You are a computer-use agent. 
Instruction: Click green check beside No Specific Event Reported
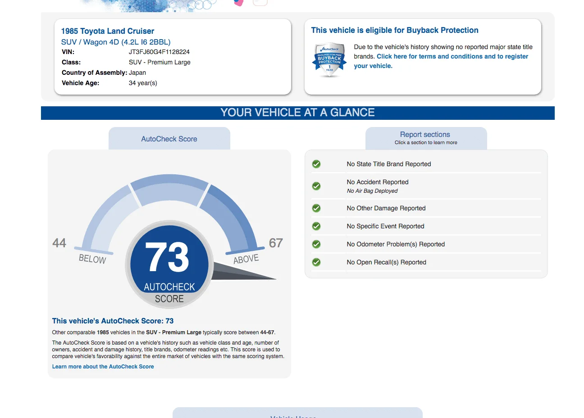tap(316, 226)
